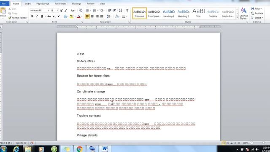Open the font name dropdown showing Nirmala UI

click(x=49, y=11)
